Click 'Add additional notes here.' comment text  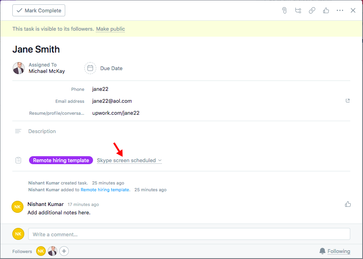tap(59, 213)
